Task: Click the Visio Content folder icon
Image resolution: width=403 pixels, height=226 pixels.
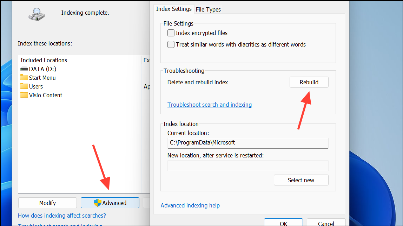Action: [24, 95]
